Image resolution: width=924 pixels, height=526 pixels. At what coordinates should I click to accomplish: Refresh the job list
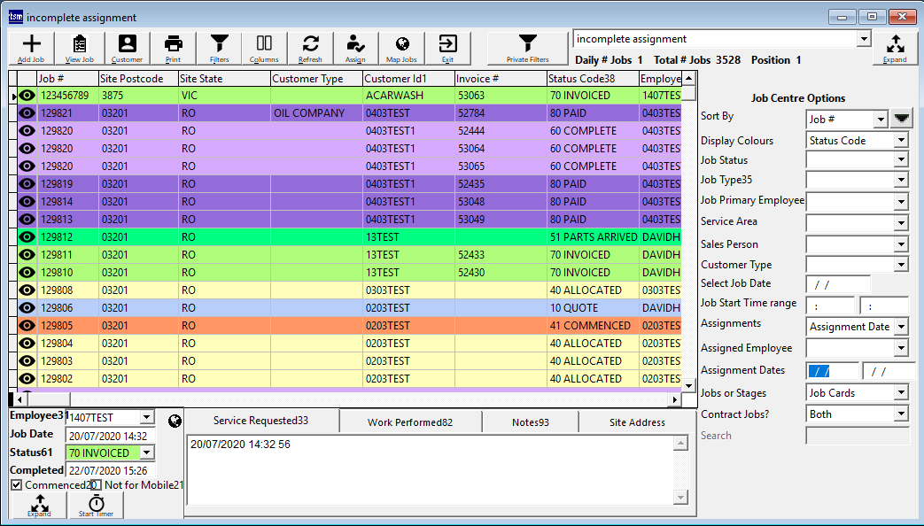(x=310, y=48)
